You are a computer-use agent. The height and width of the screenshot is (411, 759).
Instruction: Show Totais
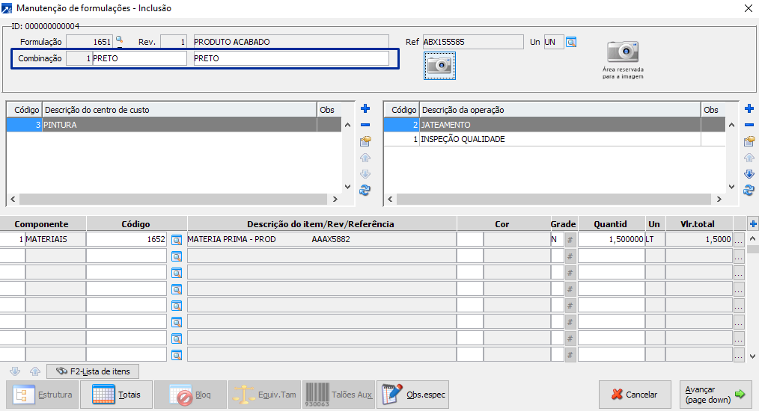click(x=117, y=395)
